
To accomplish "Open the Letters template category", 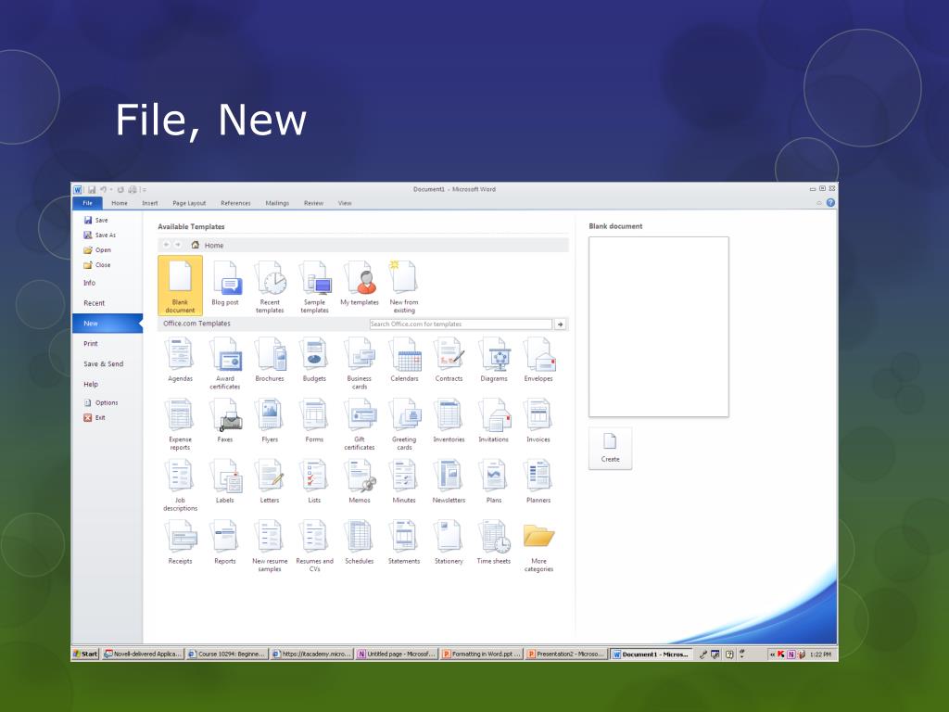I will point(270,481).
